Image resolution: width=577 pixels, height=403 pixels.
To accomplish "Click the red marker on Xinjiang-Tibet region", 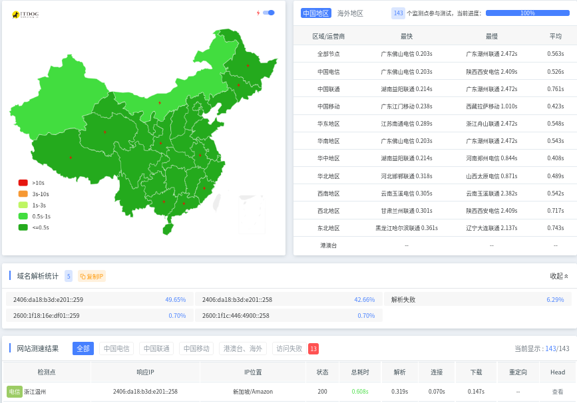I will (x=71, y=158).
